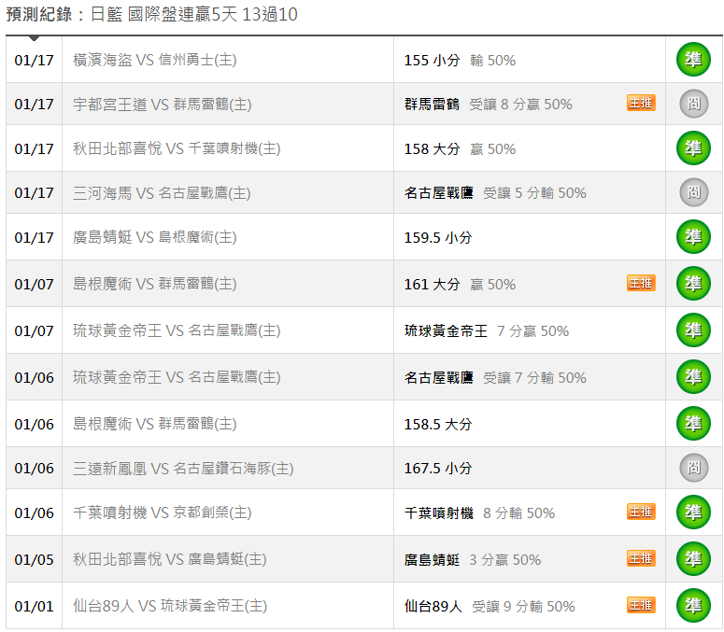The height and width of the screenshot is (632, 724).
Task: Click 主推 badge in 廣島蜻蜓 3 分贏 row
Action: (641, 558)
